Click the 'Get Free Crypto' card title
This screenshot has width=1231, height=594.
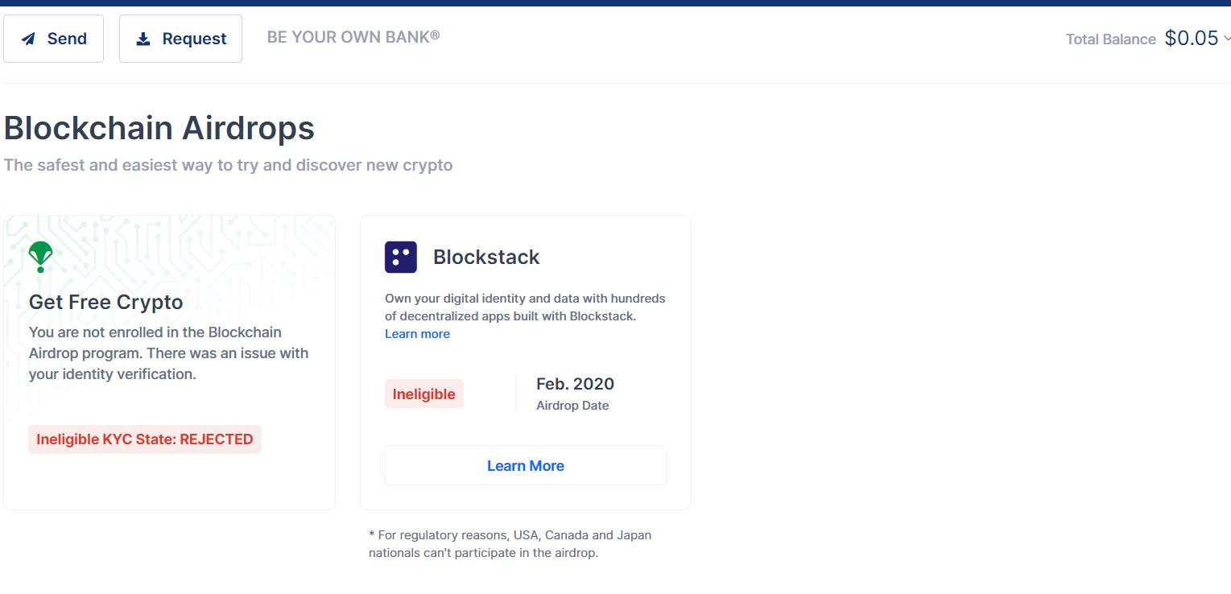tap(106, 302)
